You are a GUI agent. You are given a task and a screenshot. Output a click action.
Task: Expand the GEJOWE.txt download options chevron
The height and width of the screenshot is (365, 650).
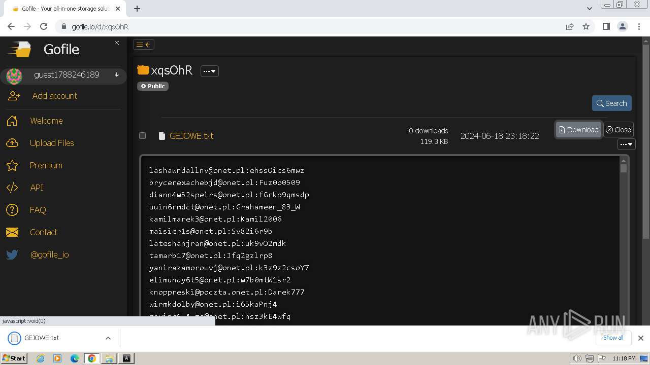[x=108, y=338]
